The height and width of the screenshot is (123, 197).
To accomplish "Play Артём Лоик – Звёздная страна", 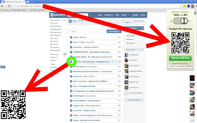I will (71, 111).
